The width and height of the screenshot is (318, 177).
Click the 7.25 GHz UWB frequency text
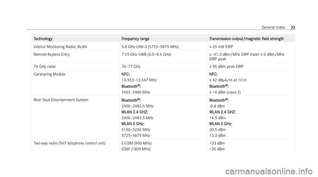146,54
